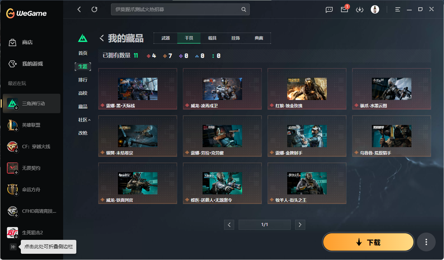
Task: Refresh the current page
Action: click(x=94, y=9)
